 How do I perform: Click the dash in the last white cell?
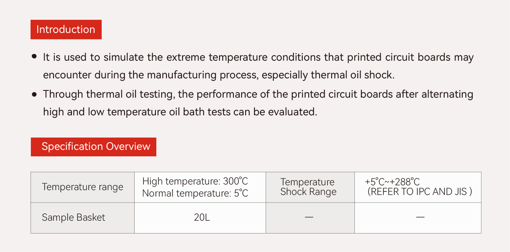pos(420,217)
